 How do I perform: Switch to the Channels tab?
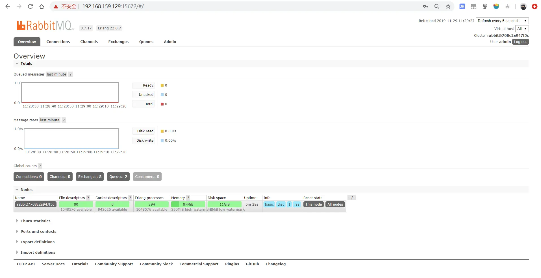[x=89, y=42]
